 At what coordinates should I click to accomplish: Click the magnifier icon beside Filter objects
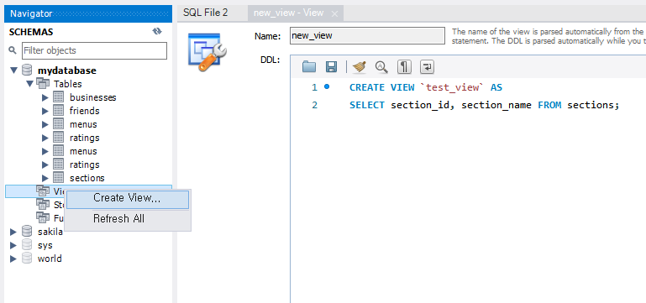(13, 50)
